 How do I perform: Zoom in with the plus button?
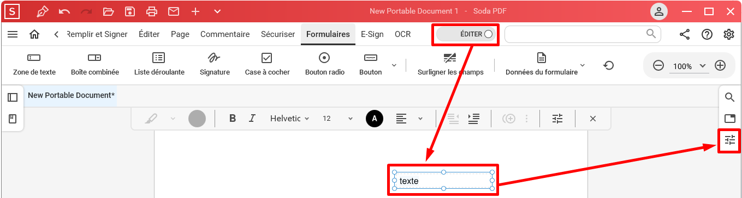(720, 65)
